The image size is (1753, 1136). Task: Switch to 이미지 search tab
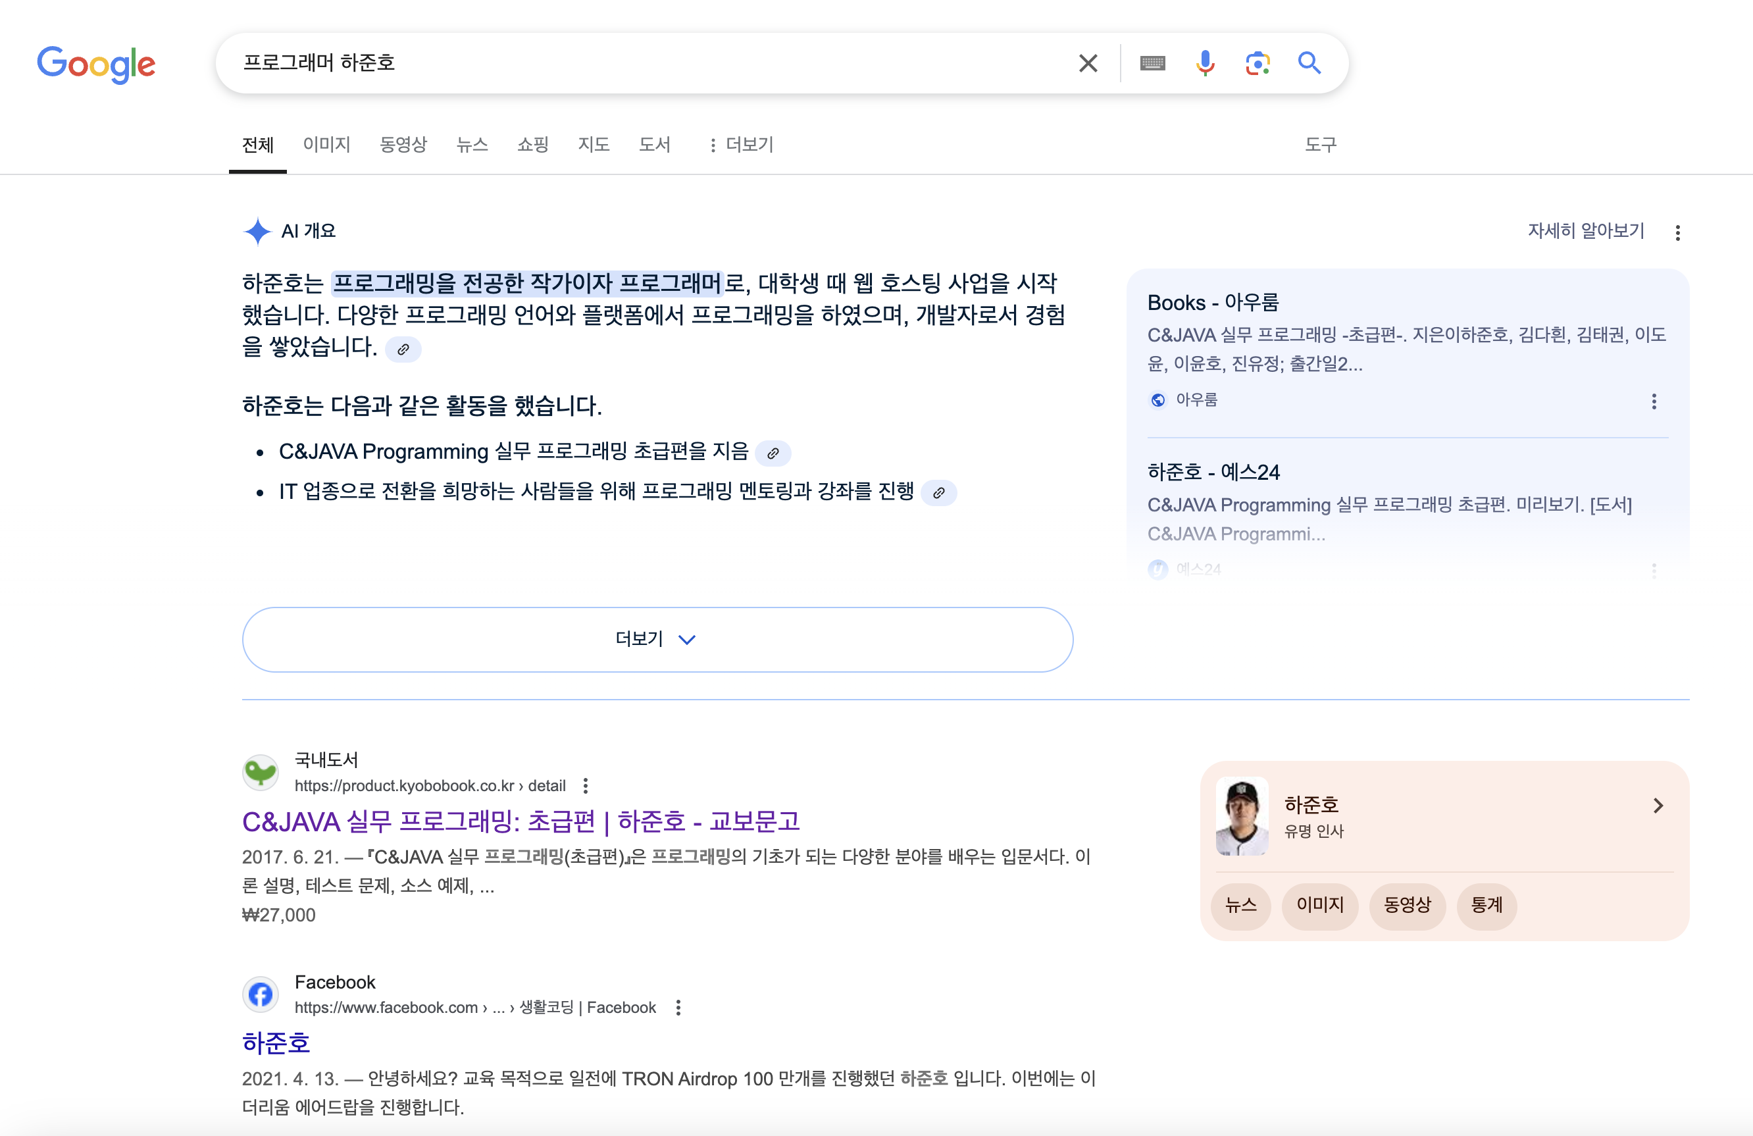tap(326, 144)
